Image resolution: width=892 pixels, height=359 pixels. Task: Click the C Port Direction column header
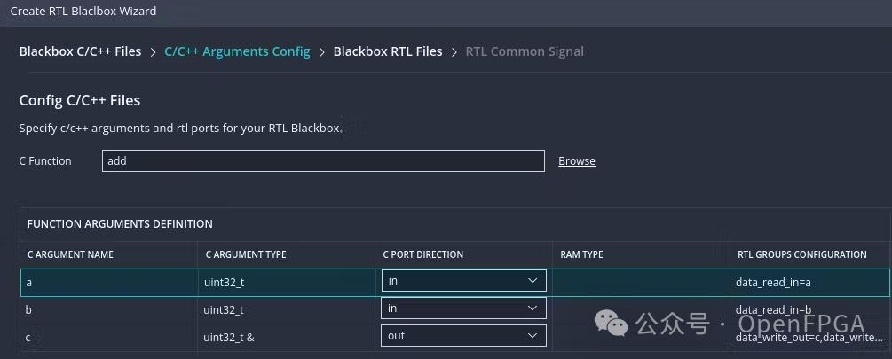pyautogui.click(x=423, y=254)
